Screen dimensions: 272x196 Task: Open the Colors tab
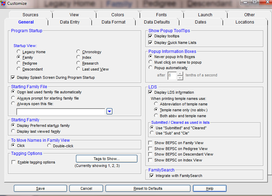118,15
